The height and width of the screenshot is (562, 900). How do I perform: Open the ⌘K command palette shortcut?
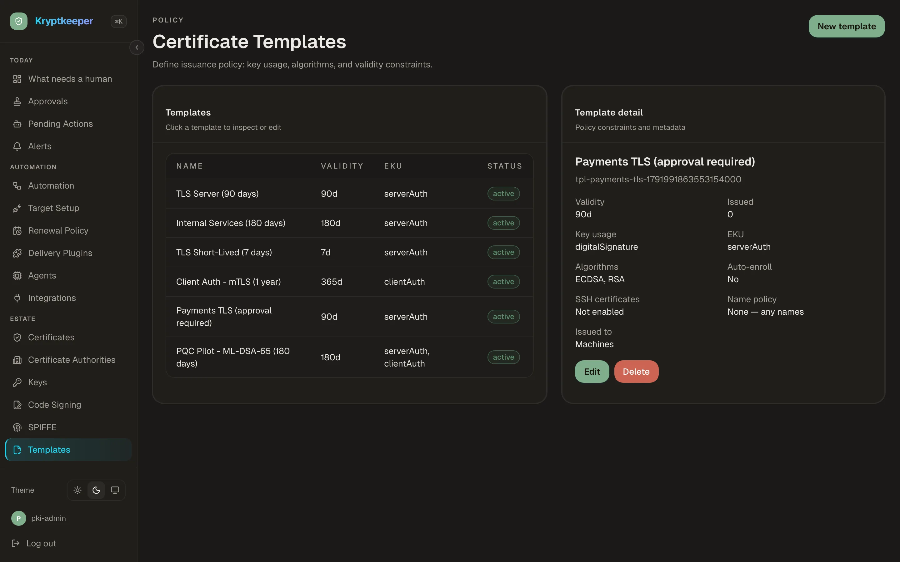click(x=119, y=22)
